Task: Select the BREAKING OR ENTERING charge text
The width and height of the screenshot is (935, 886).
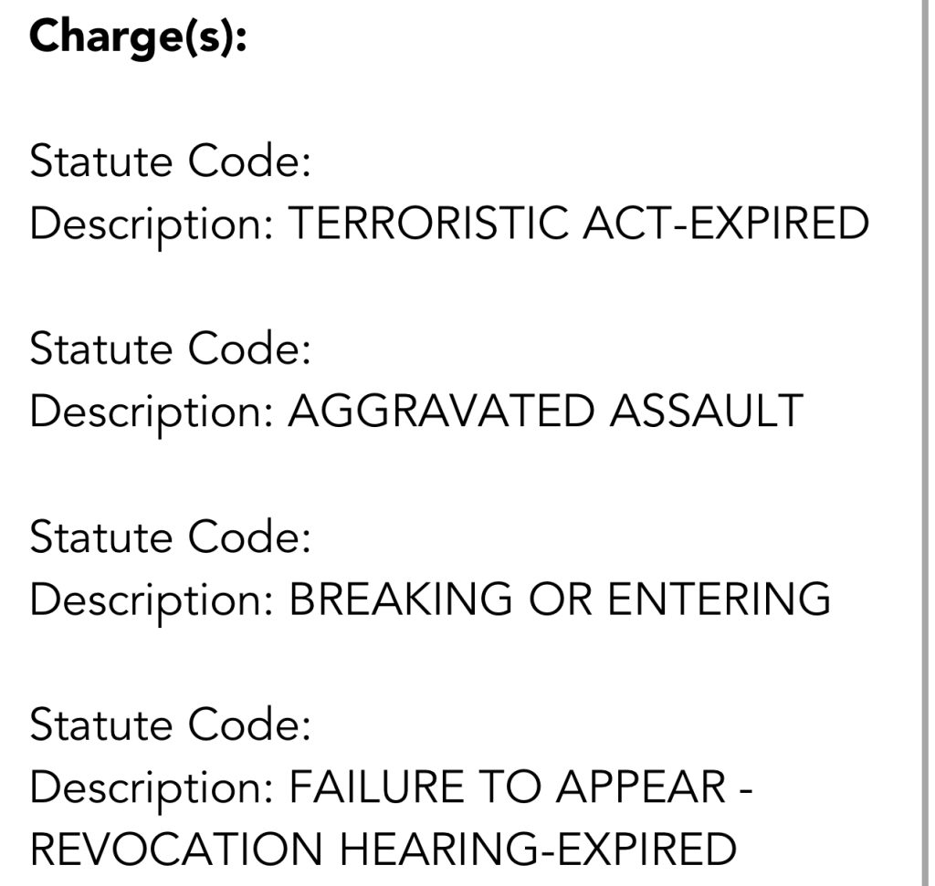Action: click(x=559, y=599)
